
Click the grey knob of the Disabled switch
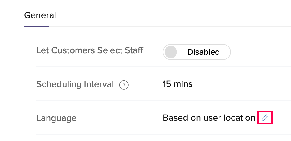pos(171,52)
